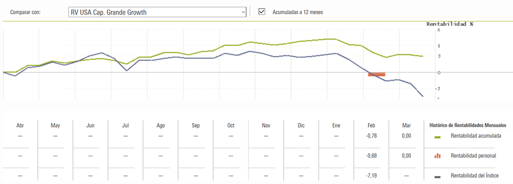Click the Rentabilidad acumulada legend label
The image size is (513, 184).
pyautogui.click(x=476, y=136)
